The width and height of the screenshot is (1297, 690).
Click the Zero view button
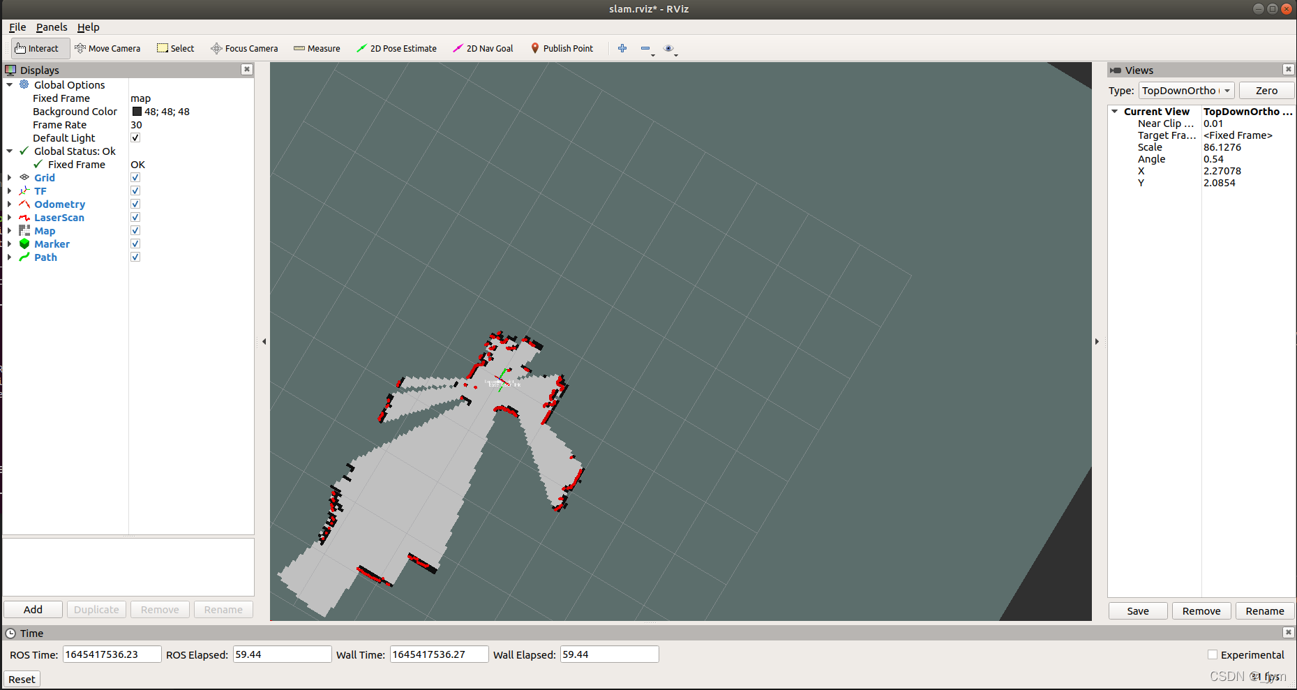click(1266, 91)
